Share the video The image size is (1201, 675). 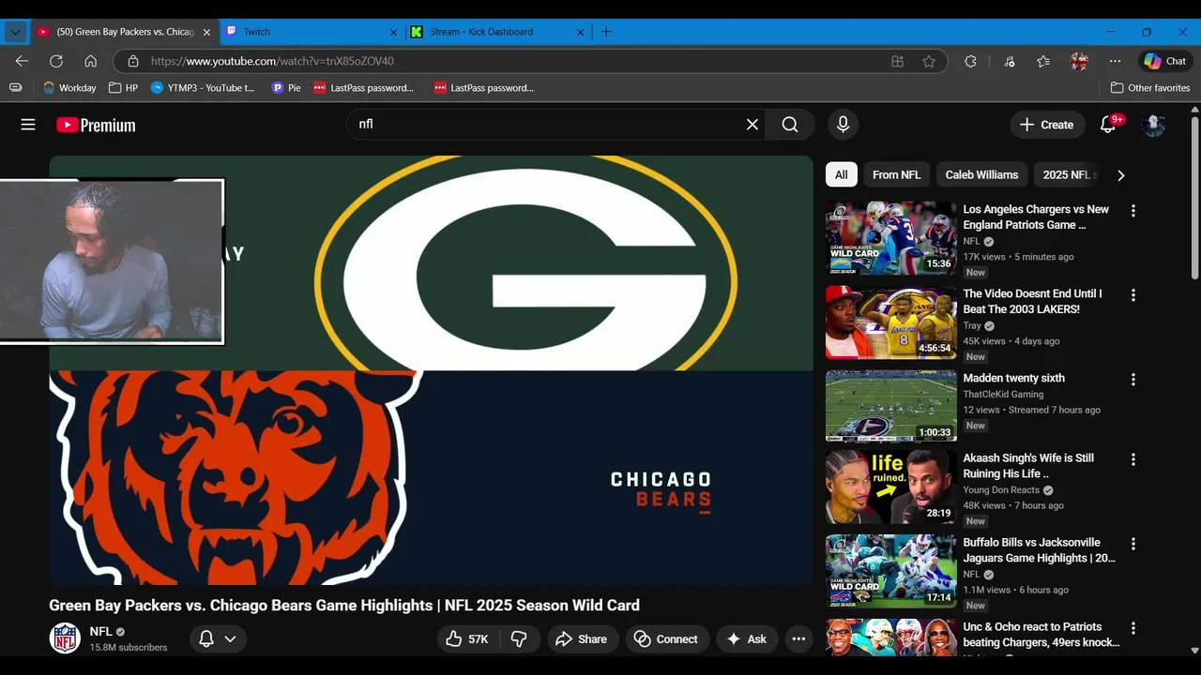tap(583, 639)
